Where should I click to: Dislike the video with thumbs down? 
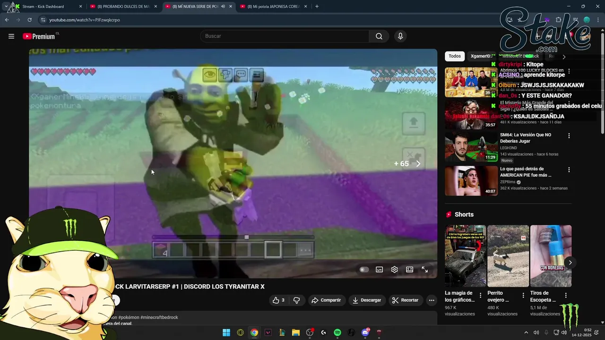297,300
